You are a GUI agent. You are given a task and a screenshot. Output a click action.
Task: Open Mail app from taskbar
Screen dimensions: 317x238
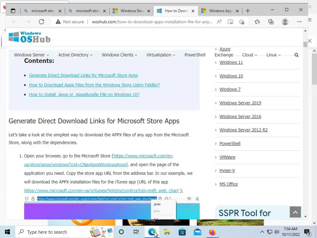[197, 232]
